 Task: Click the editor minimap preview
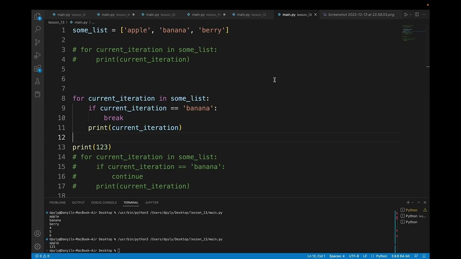tap(413, 33)
